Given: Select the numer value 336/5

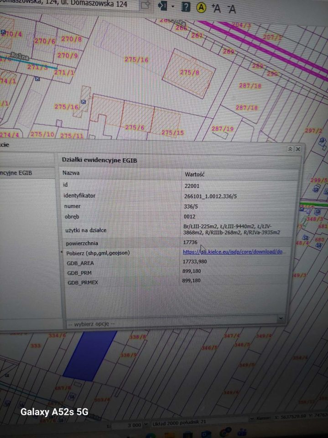Looking at the screenshot, I should (191, 206).
